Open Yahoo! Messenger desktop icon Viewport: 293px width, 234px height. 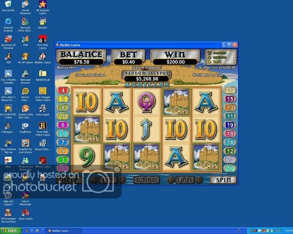(x=25, y=199)
